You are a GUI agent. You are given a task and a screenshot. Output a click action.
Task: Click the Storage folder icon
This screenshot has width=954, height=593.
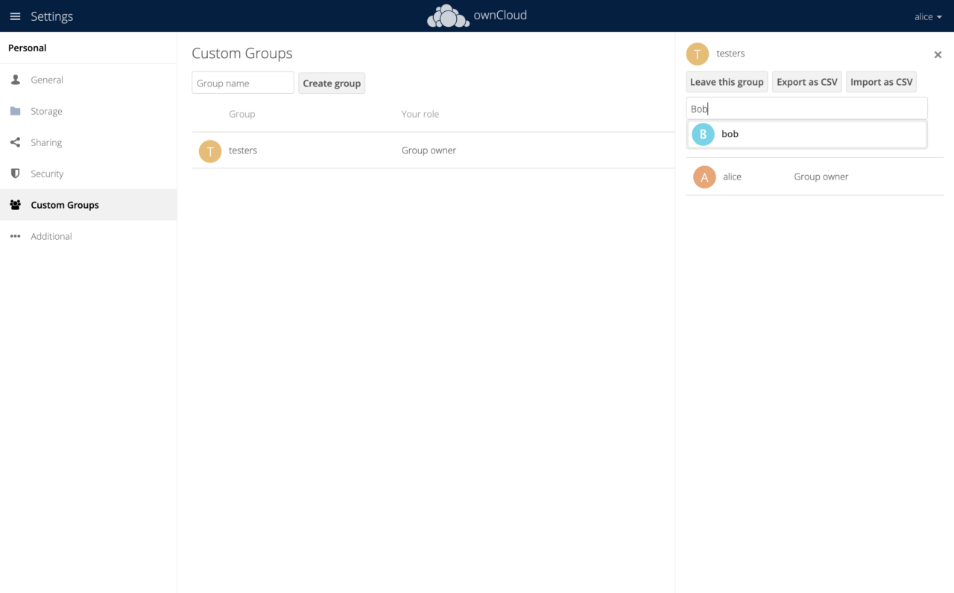[x=16, y=111]
